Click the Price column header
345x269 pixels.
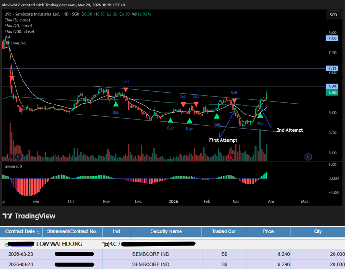coord(268,231)
